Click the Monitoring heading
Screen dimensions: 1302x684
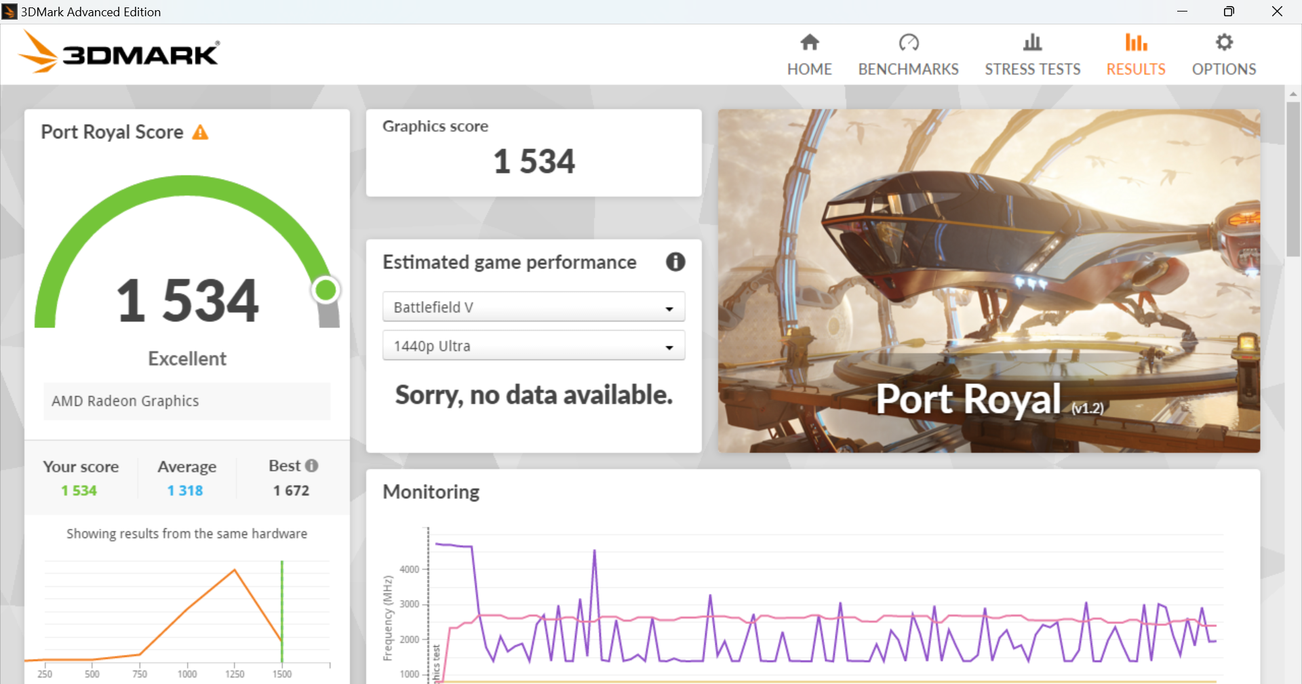(x=431, y=492)
